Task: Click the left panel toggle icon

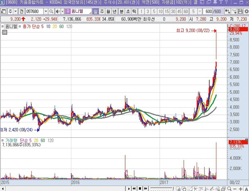Action: (3, 12)
